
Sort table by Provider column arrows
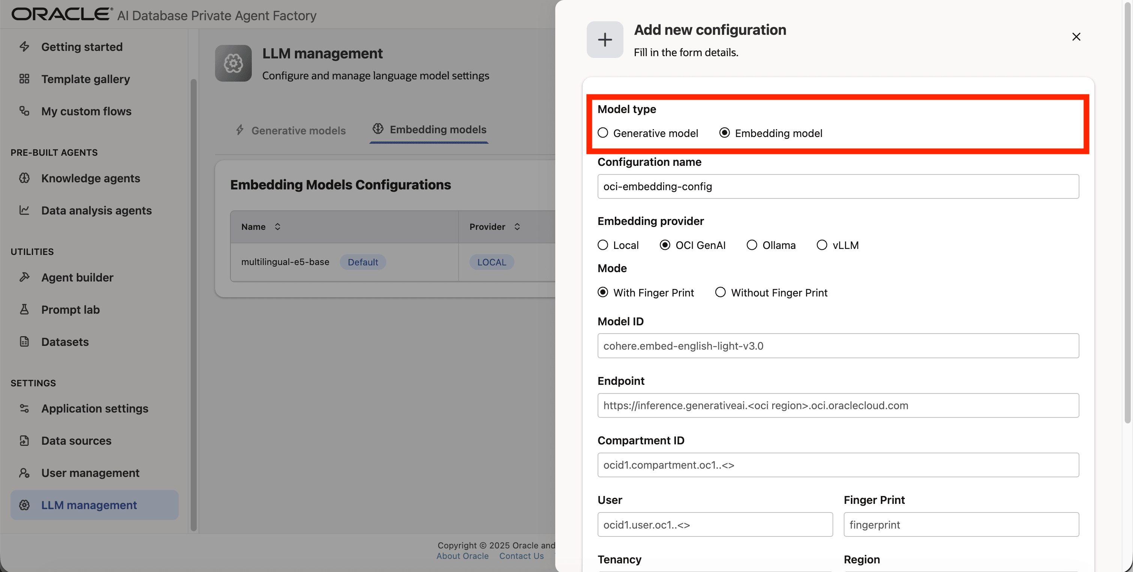click(x=517, y=227)
